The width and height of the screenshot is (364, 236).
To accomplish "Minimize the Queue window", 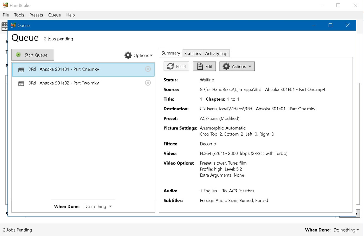I will click(313, 25).
